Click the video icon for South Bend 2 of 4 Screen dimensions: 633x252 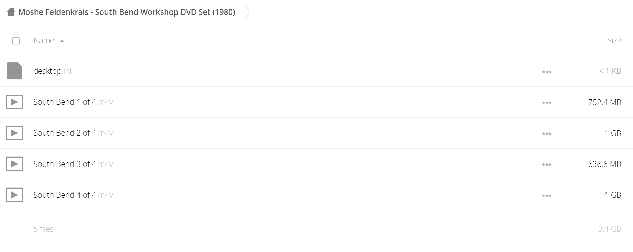pyautogui.click(x=15, y=133)
